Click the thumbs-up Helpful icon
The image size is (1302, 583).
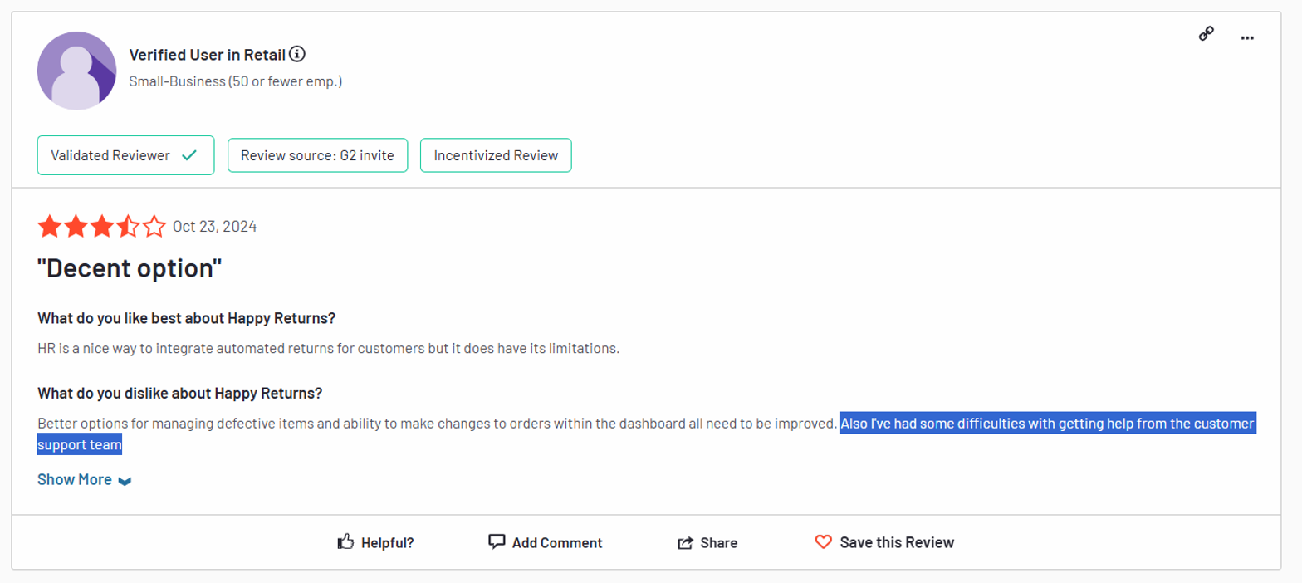(345, 542)
